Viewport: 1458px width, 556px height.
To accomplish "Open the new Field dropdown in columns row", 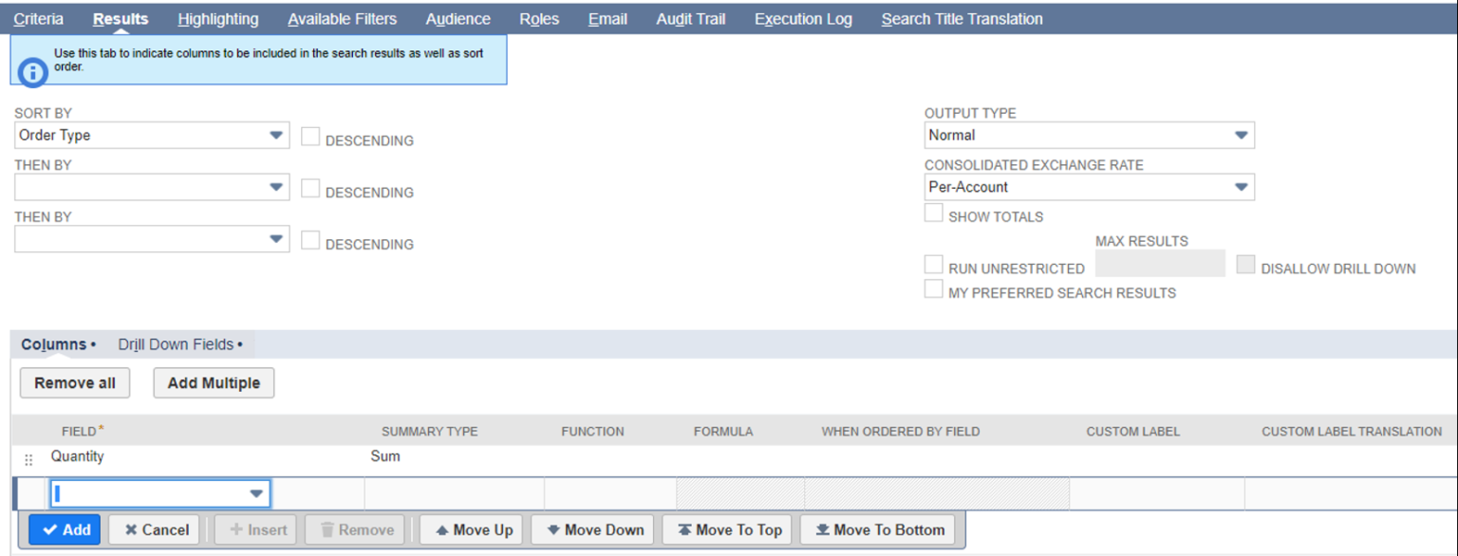I will [159, 493].
